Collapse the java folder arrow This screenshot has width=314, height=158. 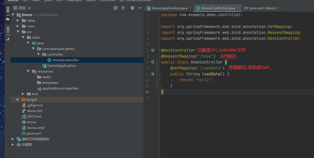[x=28, y=43]
